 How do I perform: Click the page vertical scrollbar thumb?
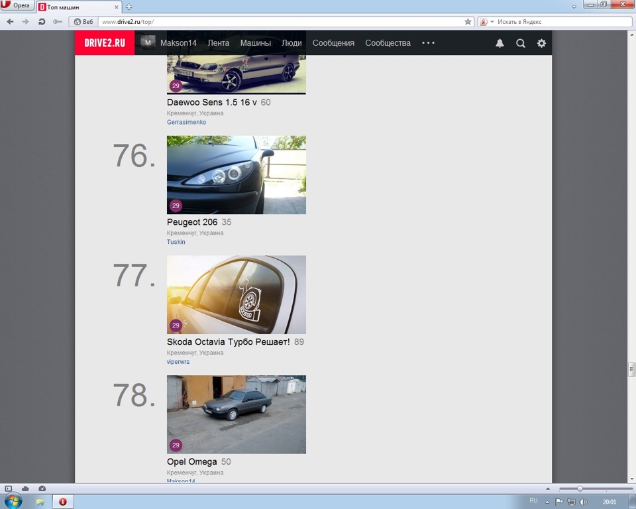(x=631, y=369)
